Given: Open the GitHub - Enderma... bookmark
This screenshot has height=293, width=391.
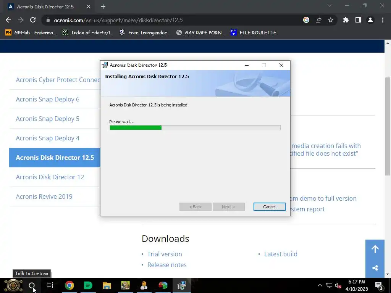Looking at the screenshot, I should pyautogui.click(x=31, y=33).
